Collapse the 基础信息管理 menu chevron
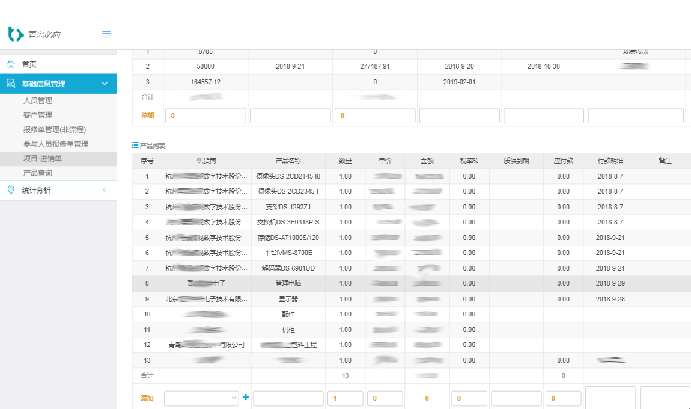This screenshot has height=409, width=691. [x=105, y=84]
